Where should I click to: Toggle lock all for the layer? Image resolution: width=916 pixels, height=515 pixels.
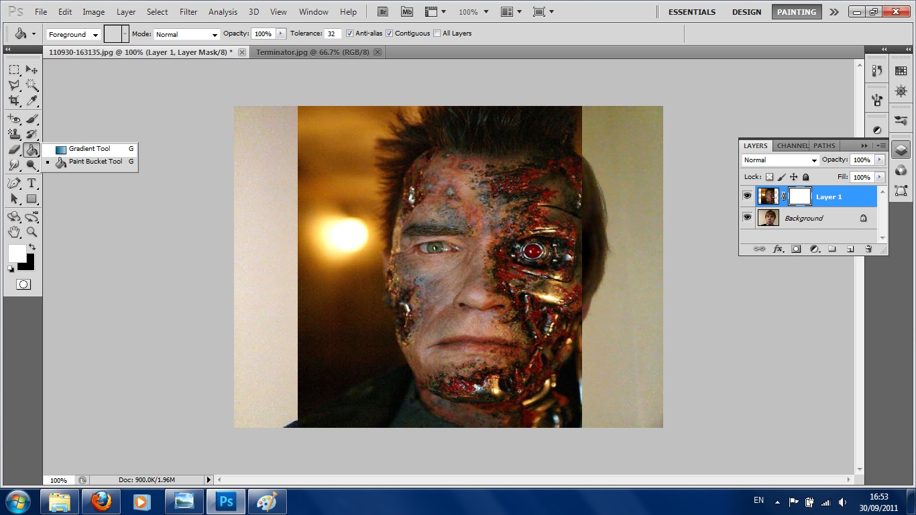(x=806, y=177)
